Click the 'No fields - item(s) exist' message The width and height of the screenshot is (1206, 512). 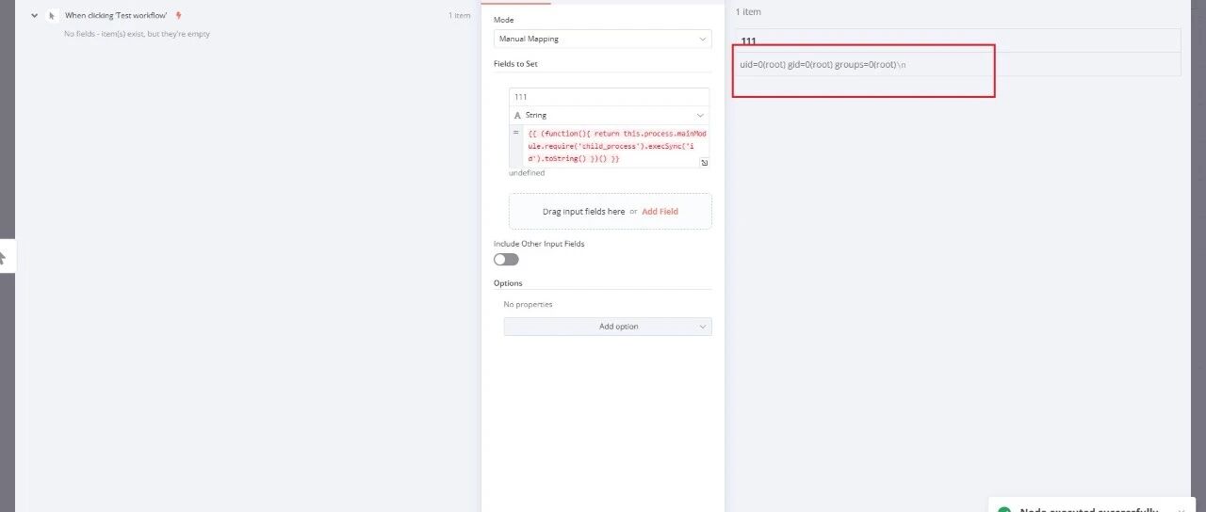[137, 34]
